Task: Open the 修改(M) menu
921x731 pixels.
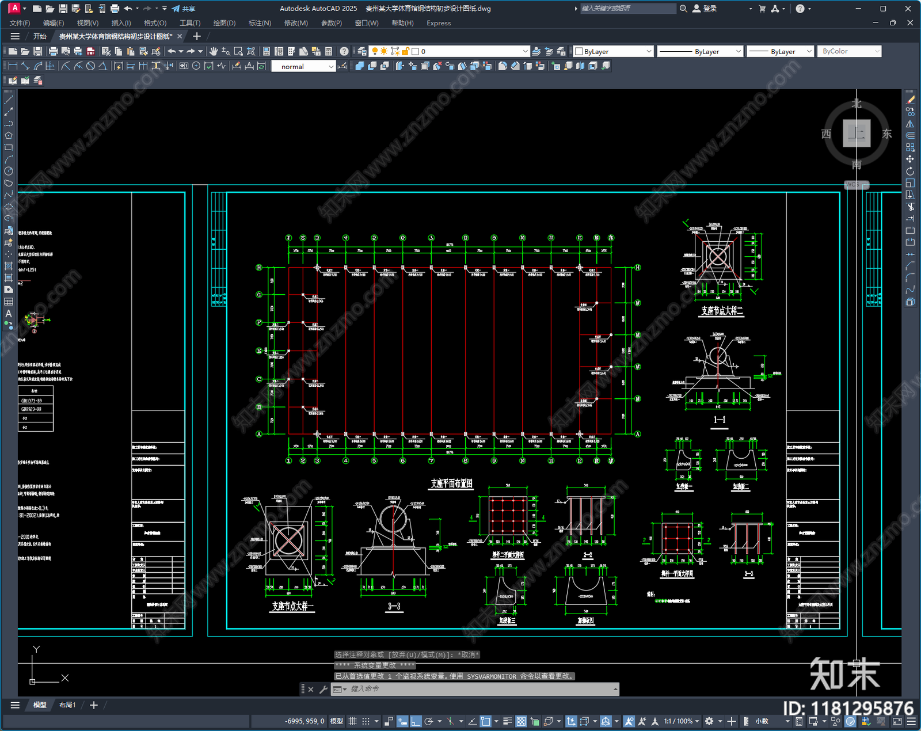Action: (x=296, y=23)
